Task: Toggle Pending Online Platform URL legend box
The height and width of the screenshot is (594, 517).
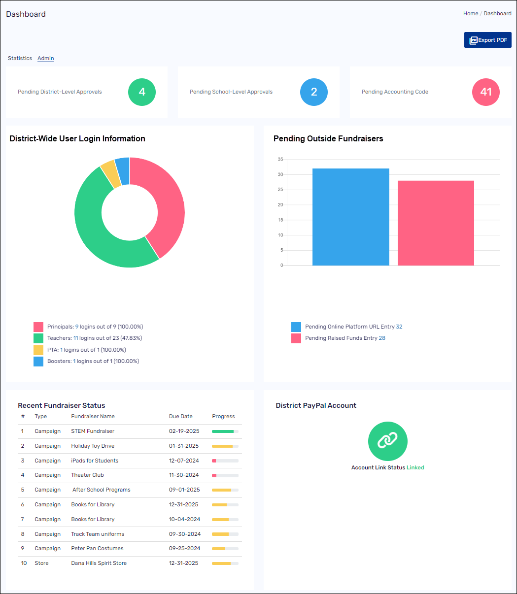Action: tap(296, 327)
